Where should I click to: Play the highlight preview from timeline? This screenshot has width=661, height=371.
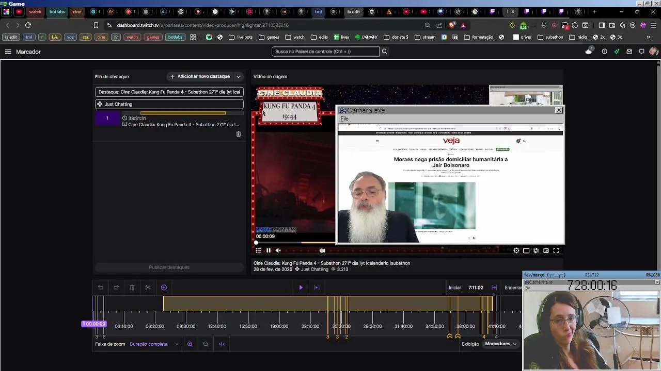coord(301,288)
